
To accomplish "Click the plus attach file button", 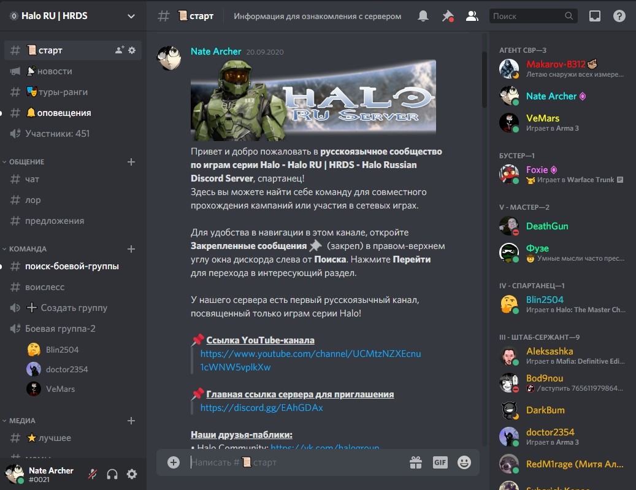I will click(x=173, y=462).
